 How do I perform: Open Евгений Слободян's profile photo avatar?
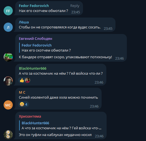[x=8, y=57]
